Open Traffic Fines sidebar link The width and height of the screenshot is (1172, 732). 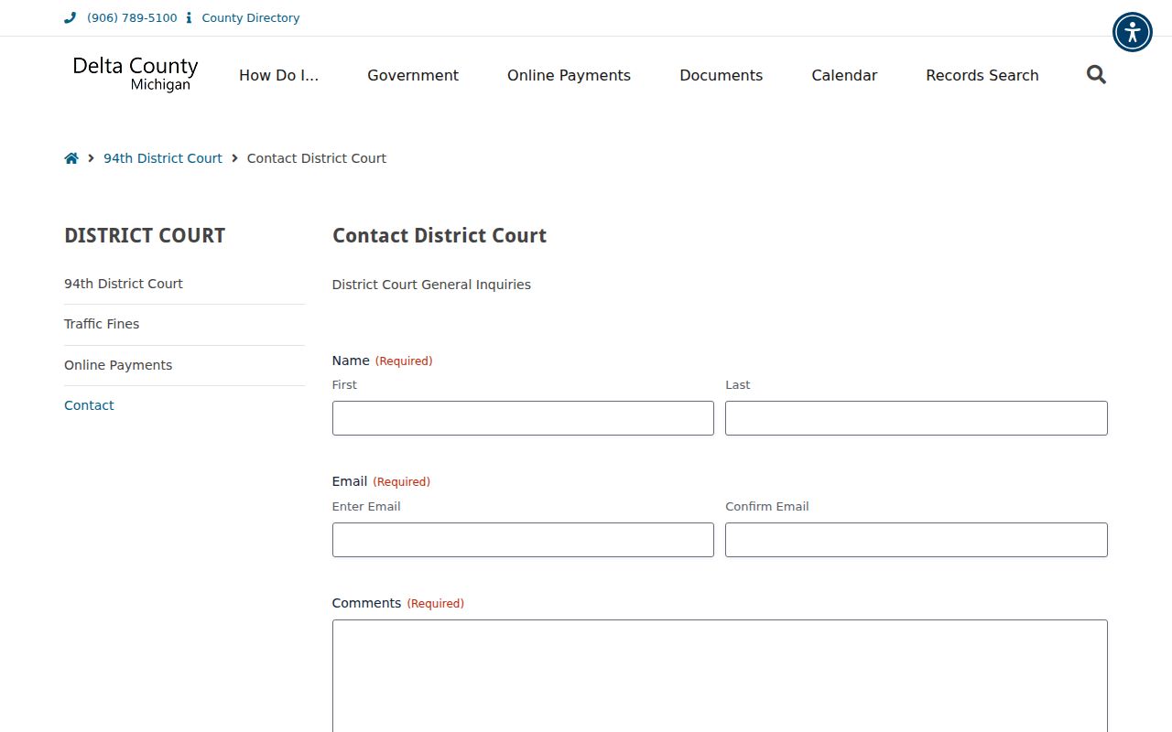pyautogui.click(x=102, y=324)
